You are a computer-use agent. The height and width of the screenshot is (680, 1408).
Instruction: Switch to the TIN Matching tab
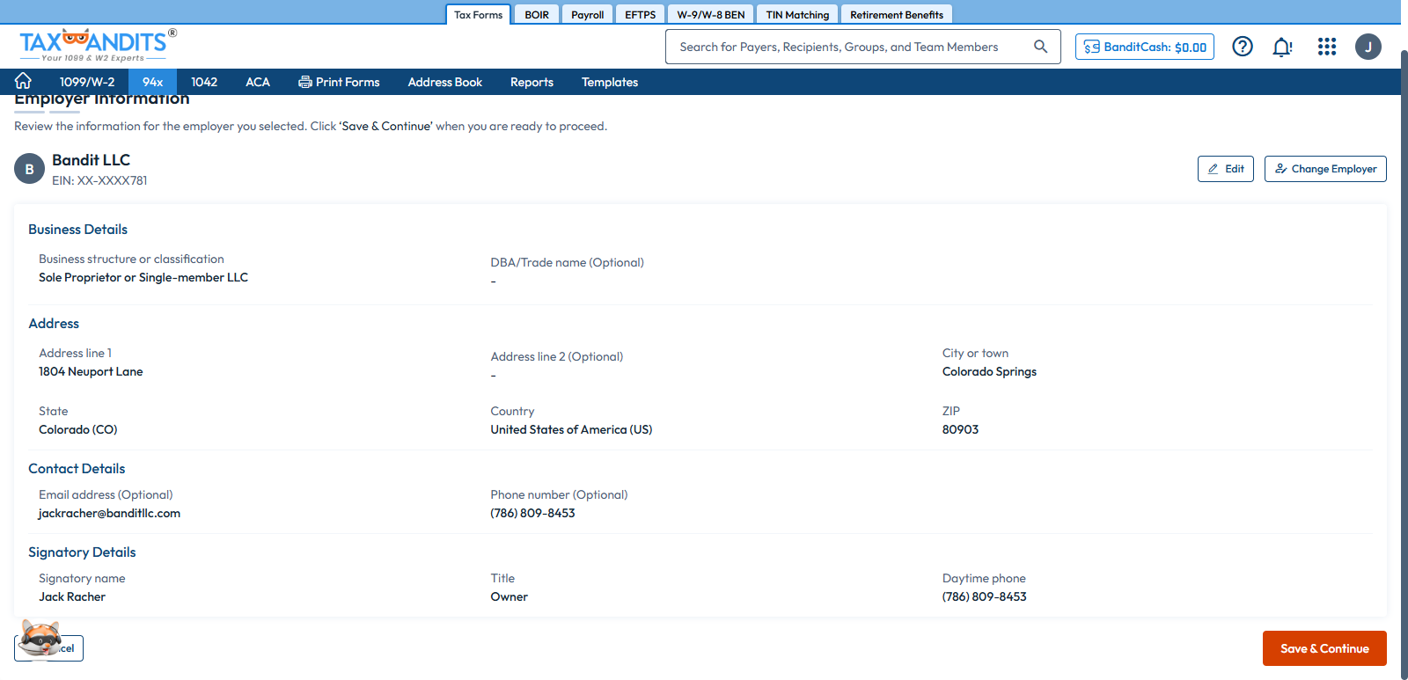coord(796,15)
